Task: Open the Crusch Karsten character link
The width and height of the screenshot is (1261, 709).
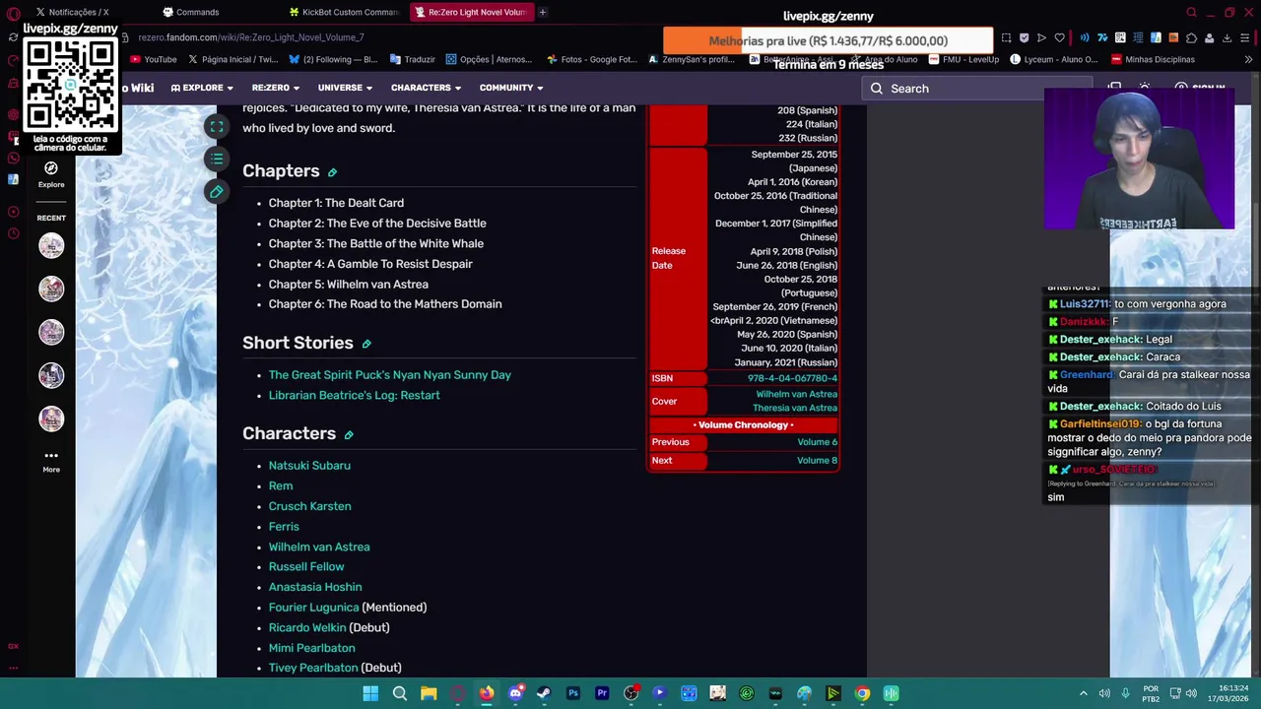Action: click(309, 506)
